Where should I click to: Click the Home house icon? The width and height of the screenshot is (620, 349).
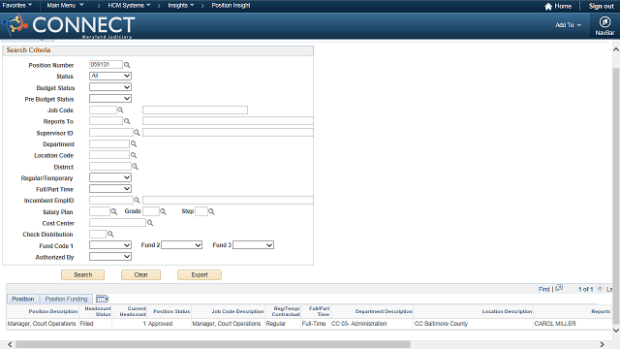(548, 7)
